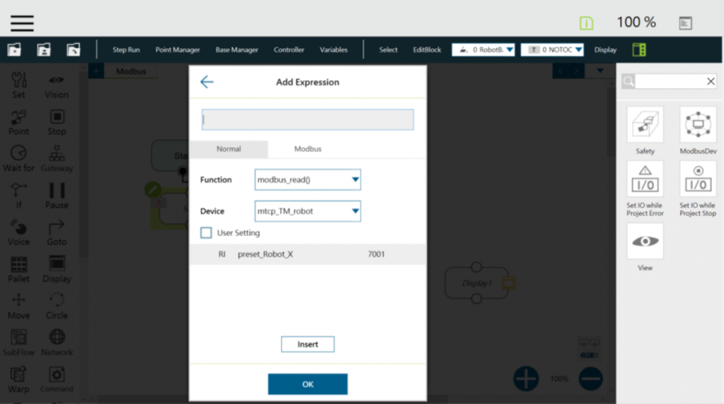
Task: Open the RobotBase selector dropdown
Action: [x=483, y=50]
